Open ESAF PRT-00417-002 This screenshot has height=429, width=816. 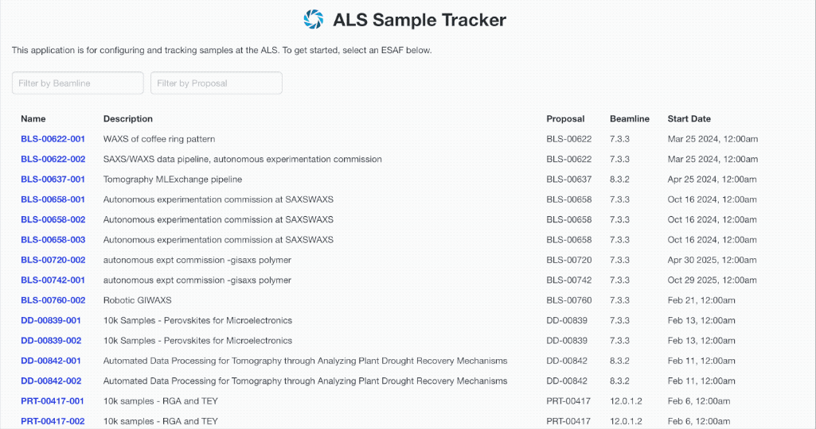coord(53,421)
